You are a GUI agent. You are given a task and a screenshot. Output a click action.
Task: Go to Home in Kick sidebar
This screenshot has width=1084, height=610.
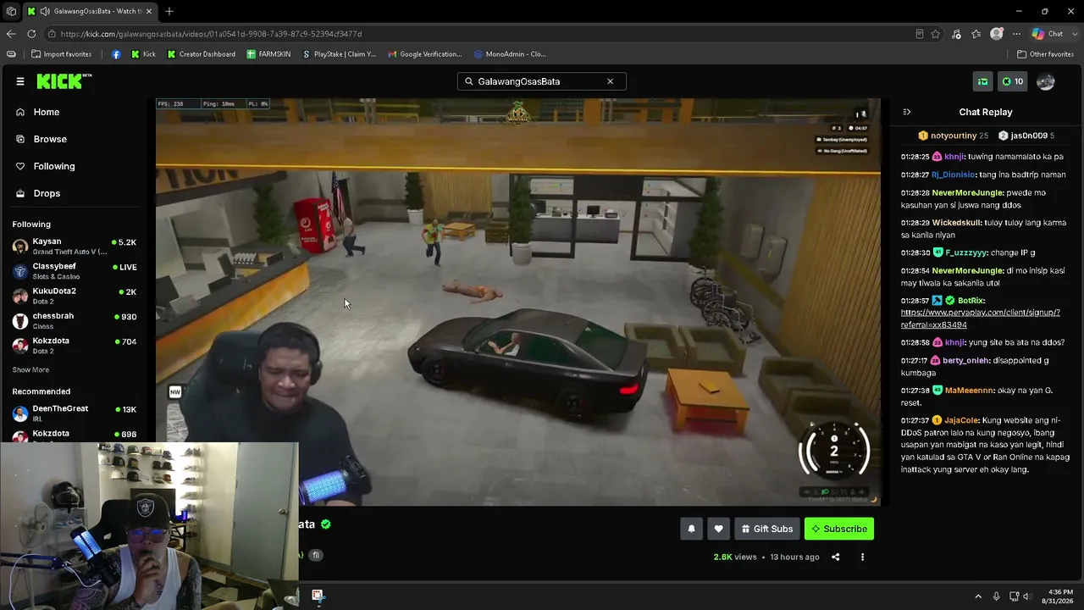(x=47, y=112)
